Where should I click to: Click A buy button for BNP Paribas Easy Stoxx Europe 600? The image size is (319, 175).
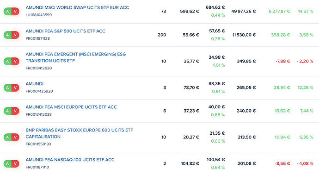7,137
